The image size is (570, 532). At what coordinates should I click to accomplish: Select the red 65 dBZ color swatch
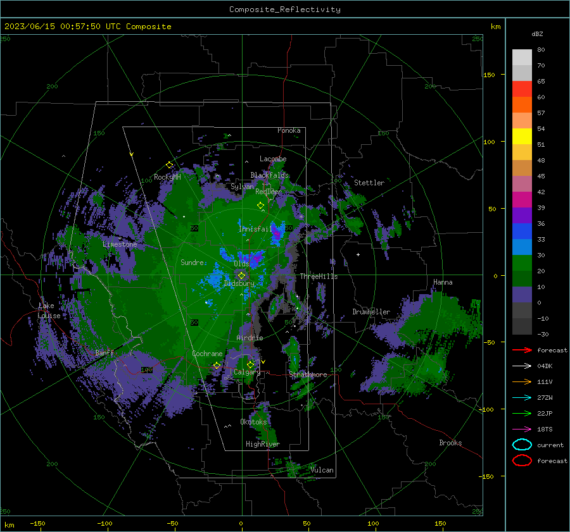(522, 89)
